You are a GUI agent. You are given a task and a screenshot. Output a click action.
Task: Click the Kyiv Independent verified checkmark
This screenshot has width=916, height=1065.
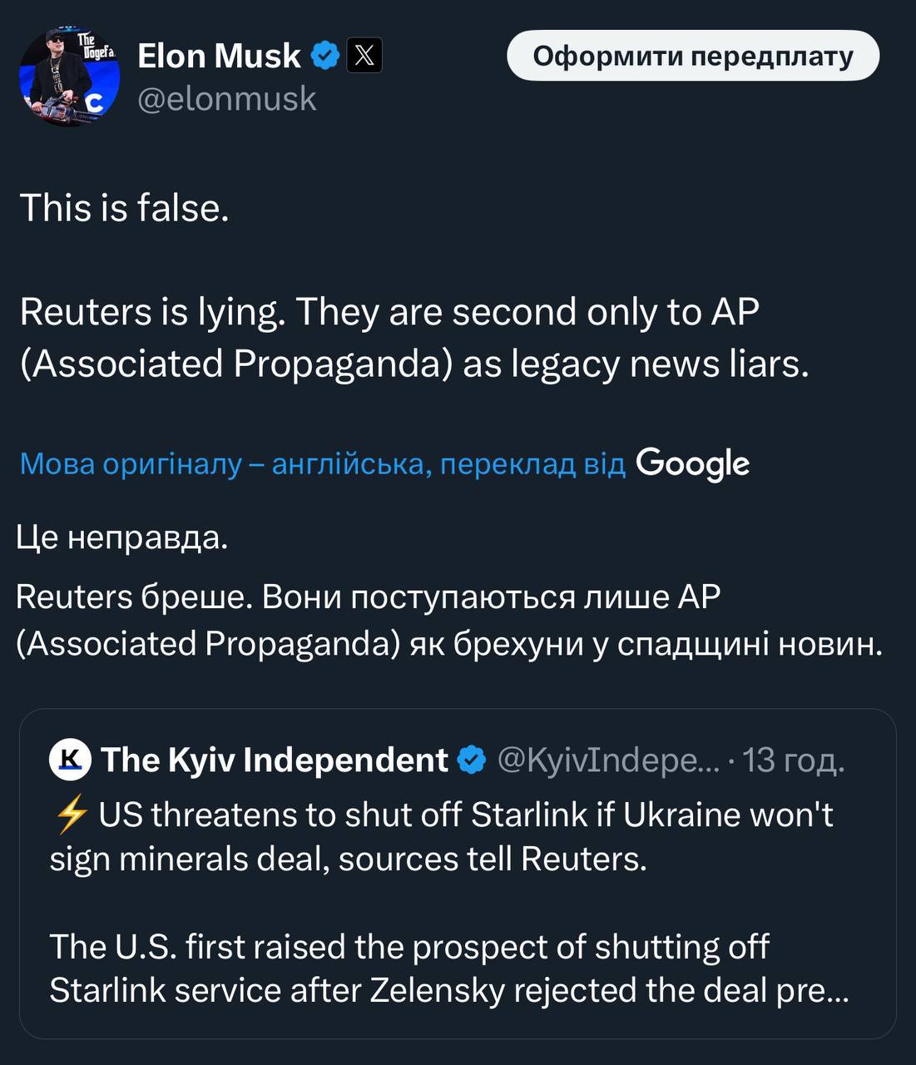[x=472, y=759]
